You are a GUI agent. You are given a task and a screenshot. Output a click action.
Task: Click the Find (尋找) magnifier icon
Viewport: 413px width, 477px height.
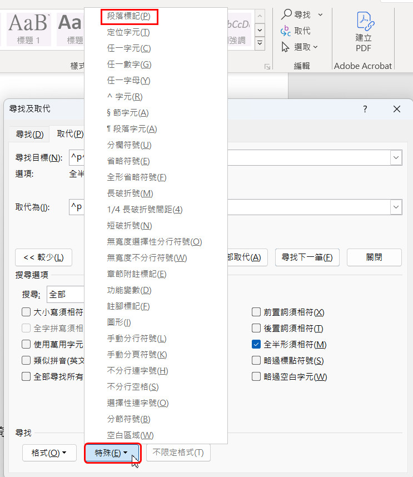click(x=287, y=14)
